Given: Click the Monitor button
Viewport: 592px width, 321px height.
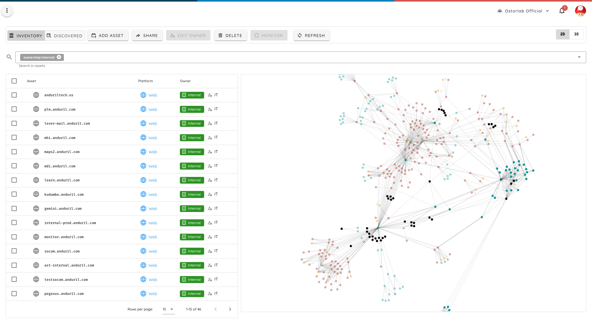Looking at the screenshot, I should [x=269, y=35].
